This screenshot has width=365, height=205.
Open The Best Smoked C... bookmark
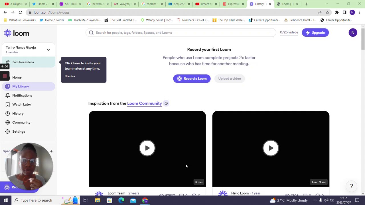point(120,20)
